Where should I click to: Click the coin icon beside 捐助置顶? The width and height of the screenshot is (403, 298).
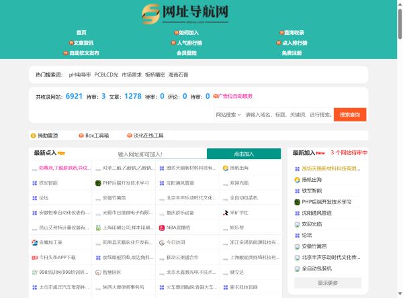33,136
